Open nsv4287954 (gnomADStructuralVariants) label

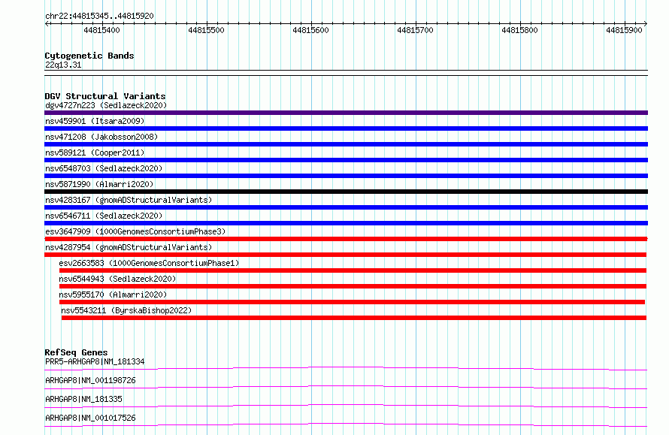coord(129,247)
